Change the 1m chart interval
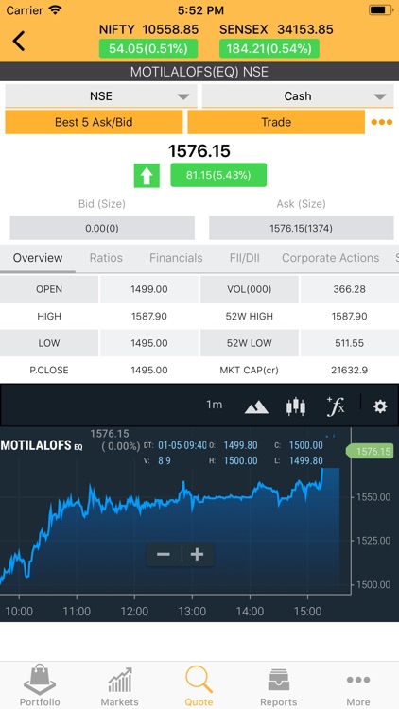 215,405
